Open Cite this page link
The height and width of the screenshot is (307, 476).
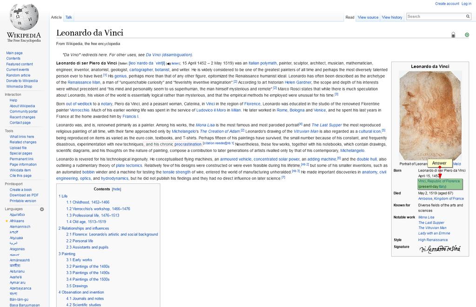coord(20,176)
